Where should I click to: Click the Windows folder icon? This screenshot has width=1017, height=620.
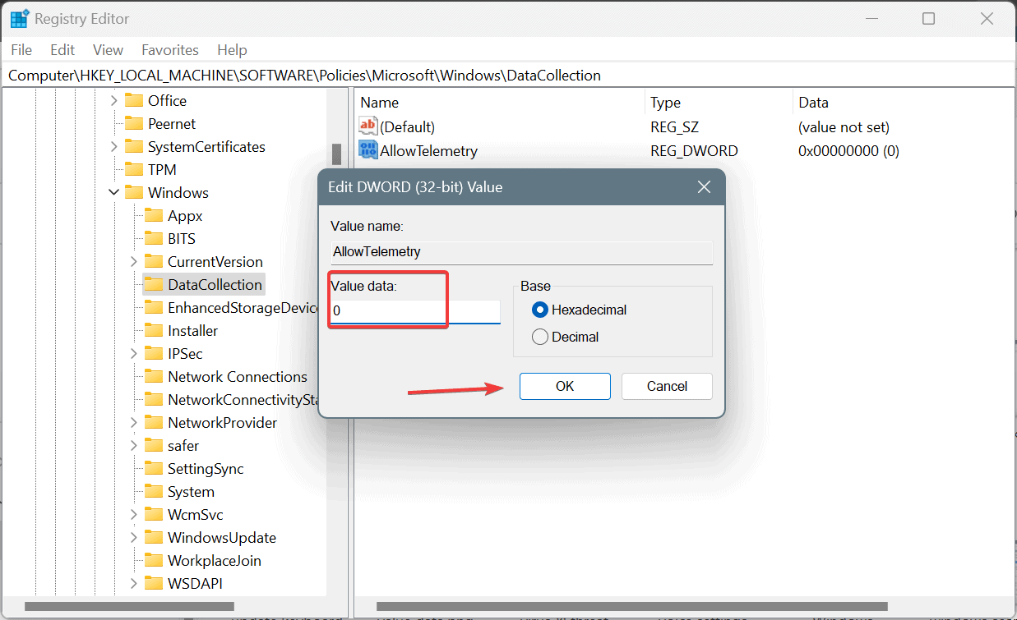[134, 192]
